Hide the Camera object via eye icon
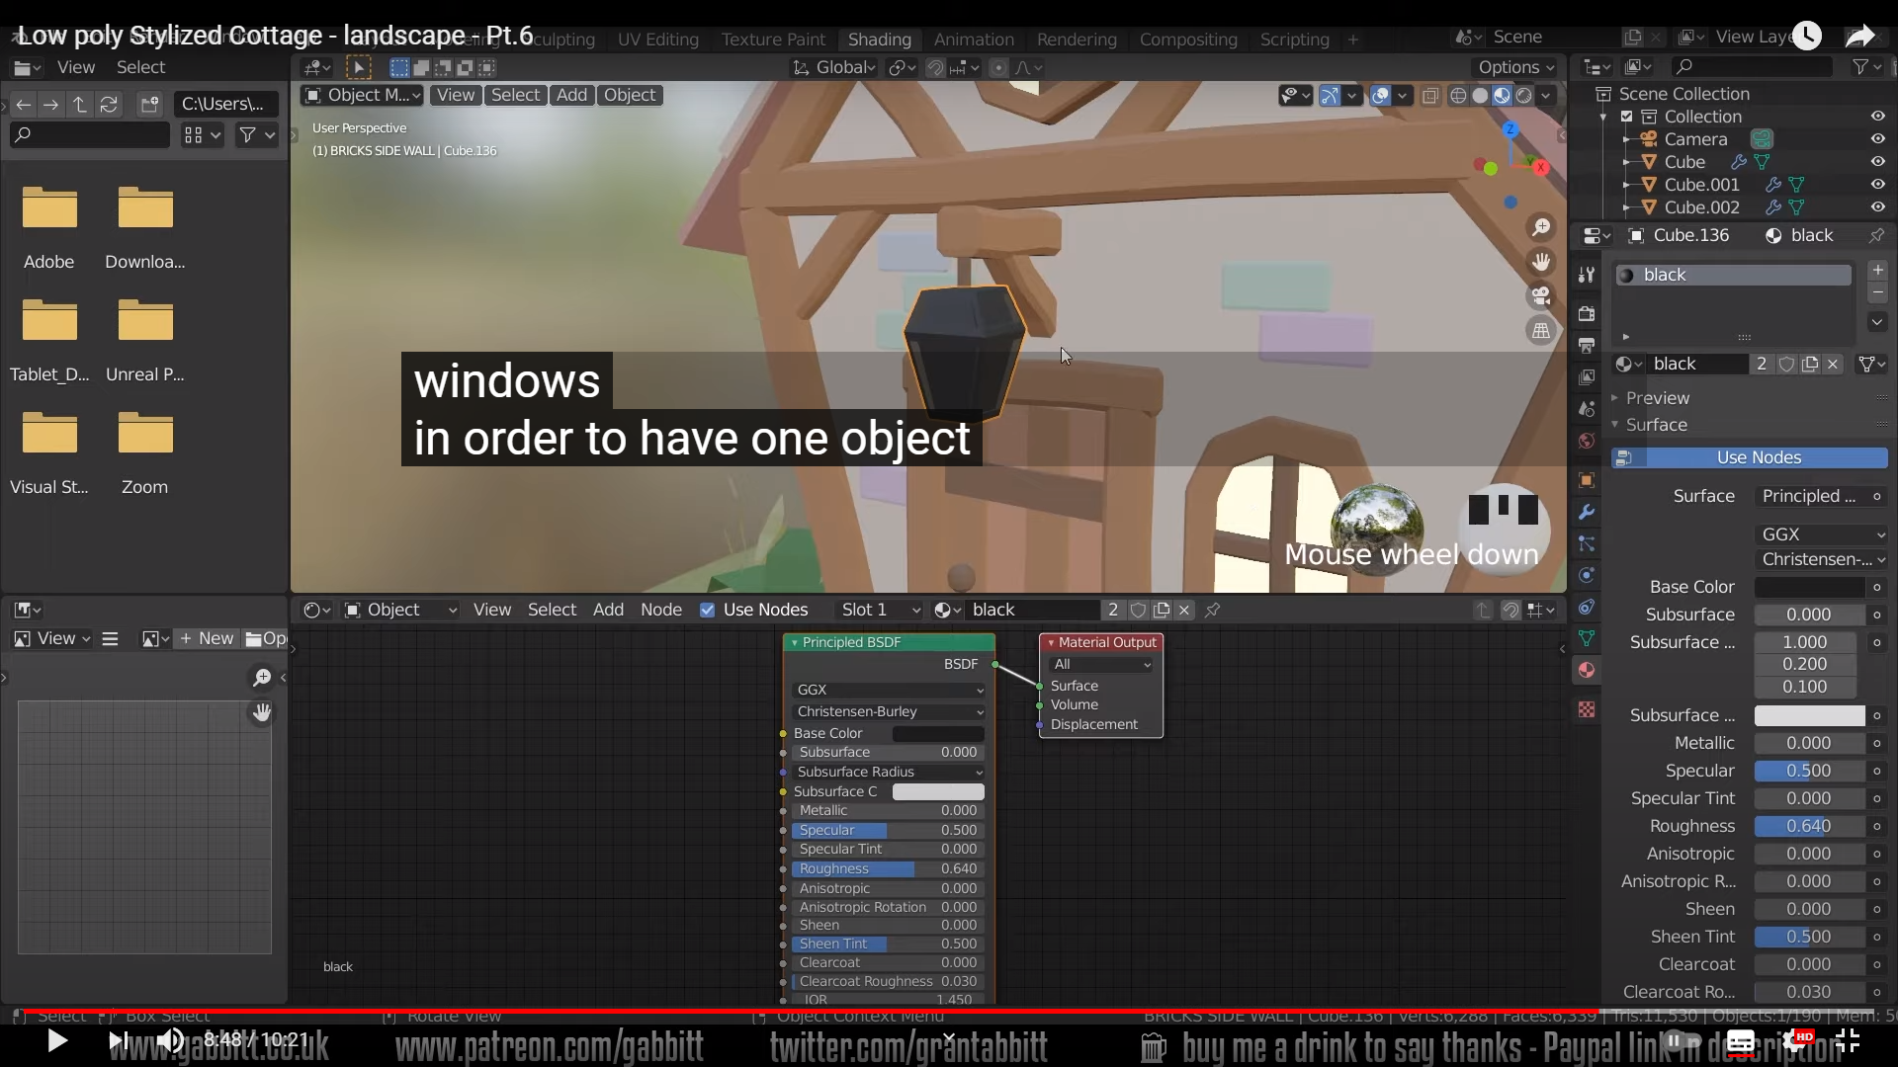 click(x=1877, y=139)
